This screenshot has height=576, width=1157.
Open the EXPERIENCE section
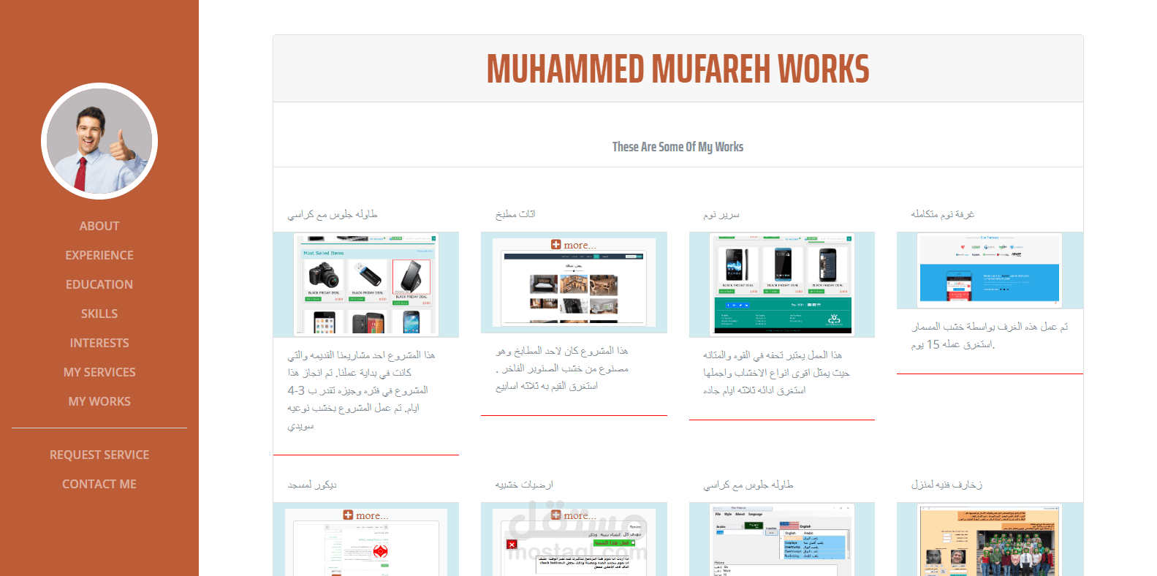pyautogui.click(x=99, y=255)
